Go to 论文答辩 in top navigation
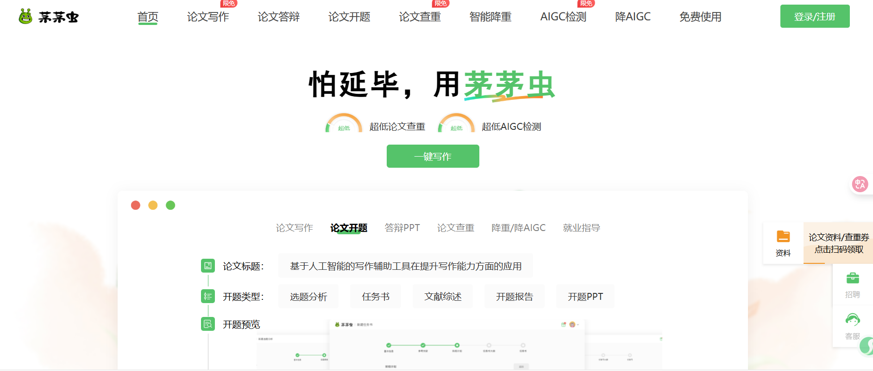This screenshot has height=371, width=873. [278, 17]
